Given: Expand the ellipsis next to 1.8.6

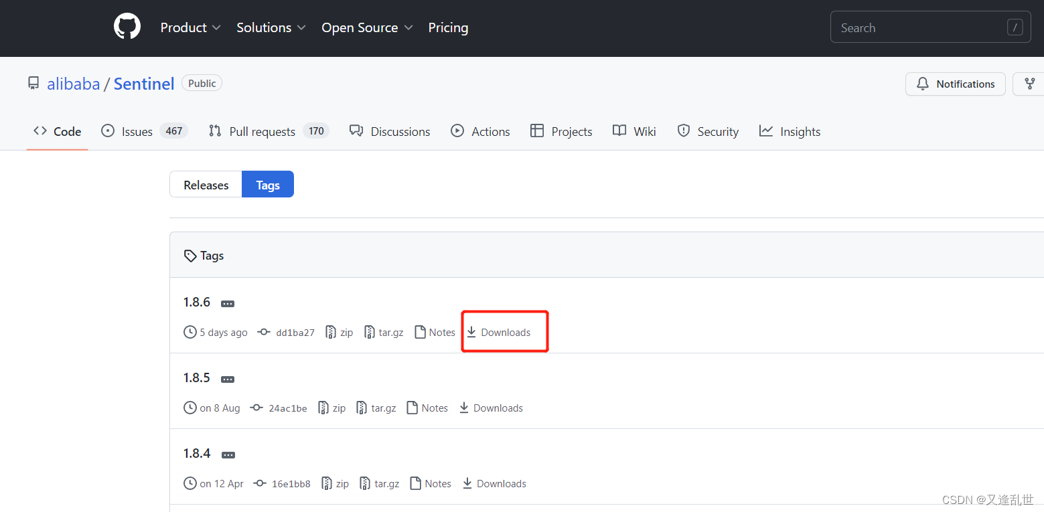Looking at the screenshot, I should 228,304.
